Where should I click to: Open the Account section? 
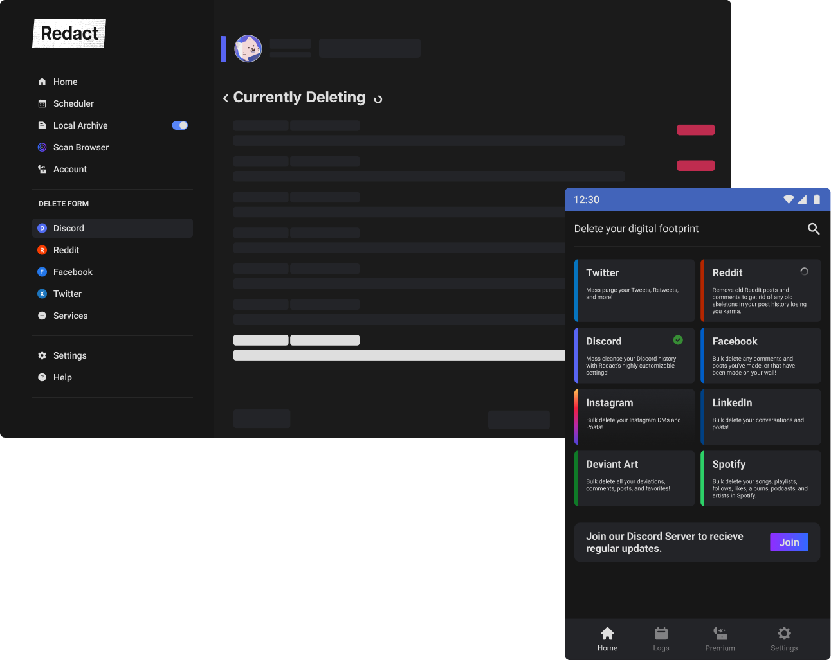point(42,169)
